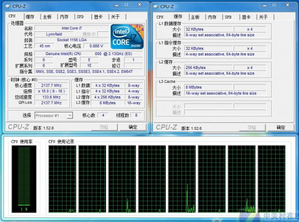Click the 256 KBytes L2 size field in right window

(209, 68)
